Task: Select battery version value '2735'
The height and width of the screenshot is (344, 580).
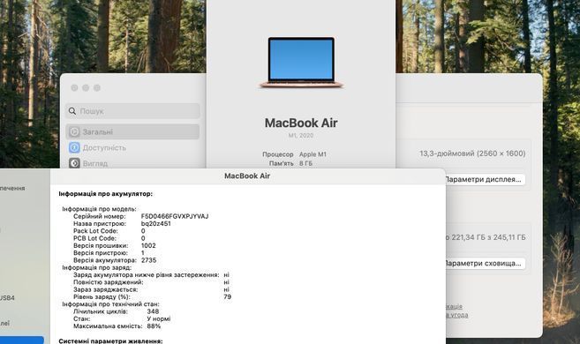Action: tap(148, 260)
